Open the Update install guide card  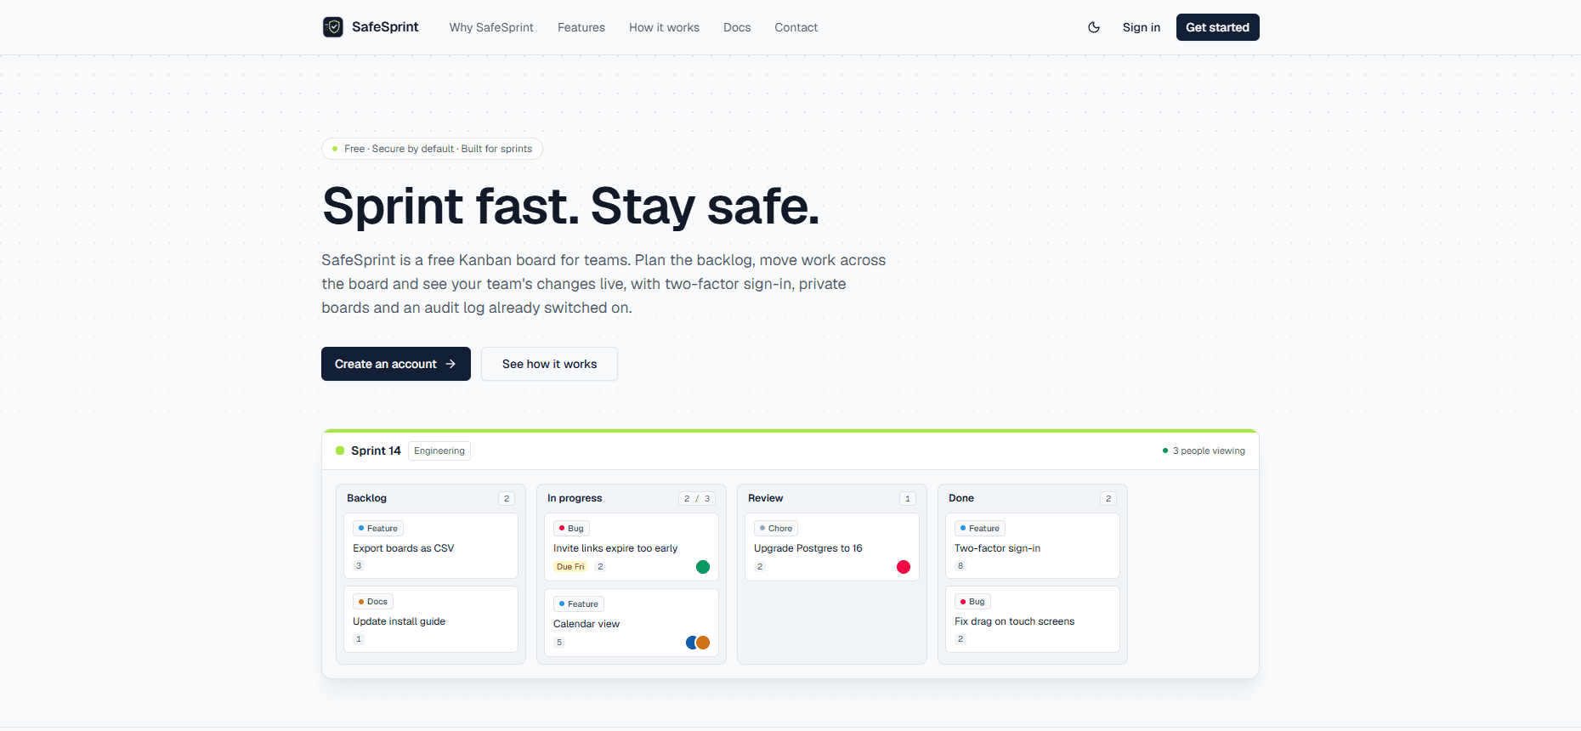click(x=431, y=619)
